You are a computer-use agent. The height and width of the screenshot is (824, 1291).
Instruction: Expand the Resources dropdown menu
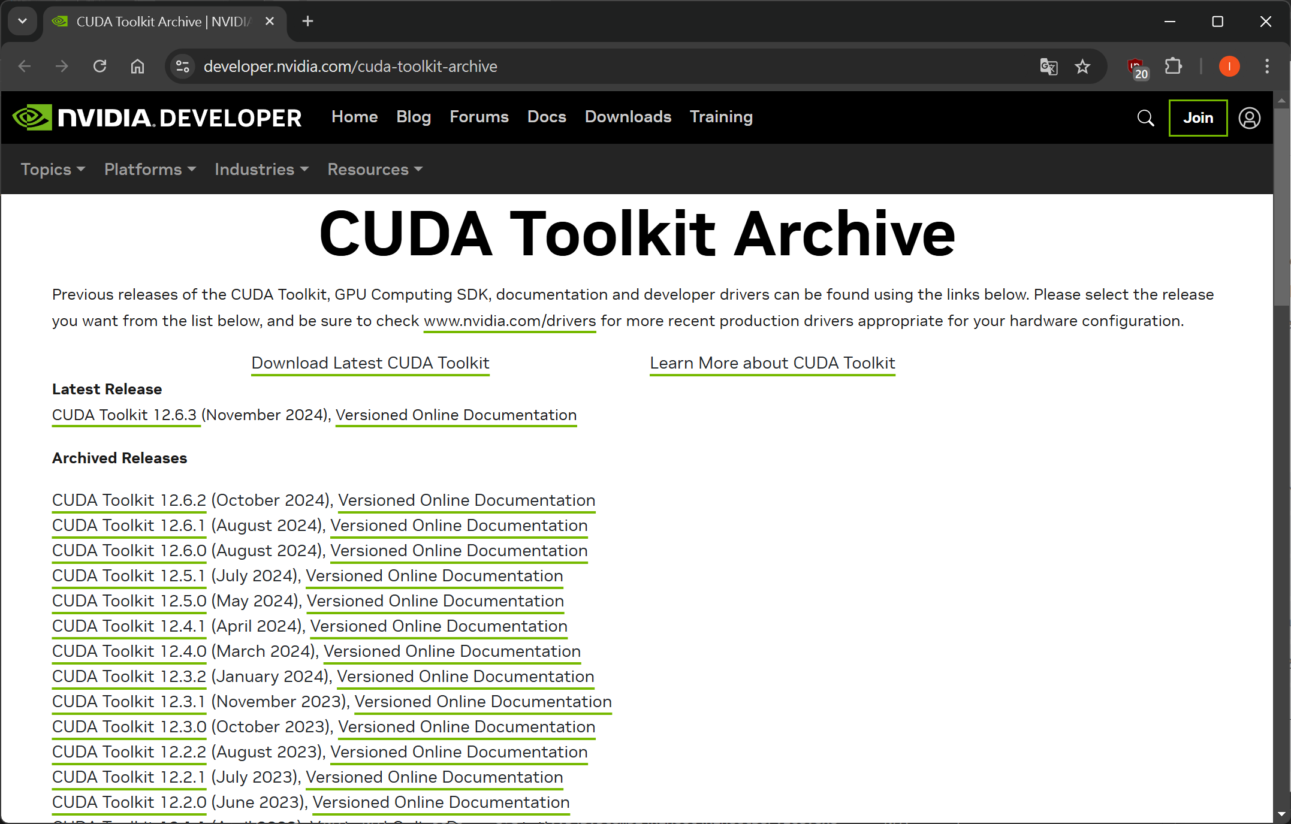375,170
